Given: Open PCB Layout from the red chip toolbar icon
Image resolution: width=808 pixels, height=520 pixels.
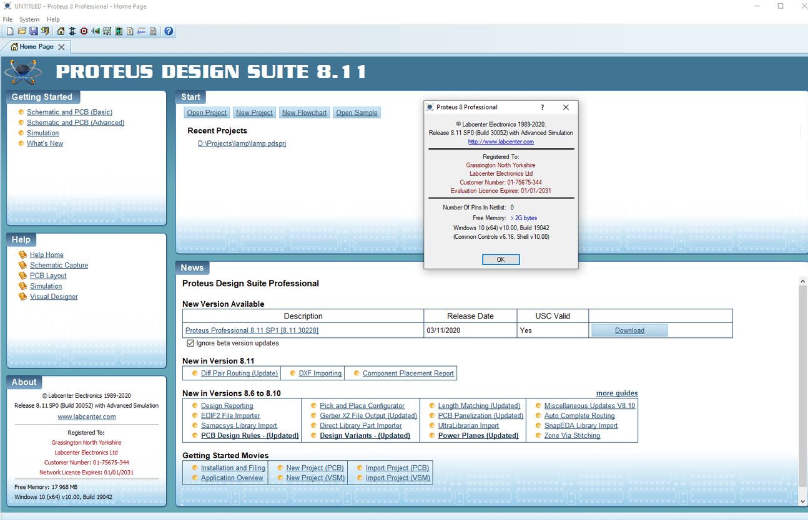Looking at the screenshot, I should pyautogui.click(x=84, y=31).
